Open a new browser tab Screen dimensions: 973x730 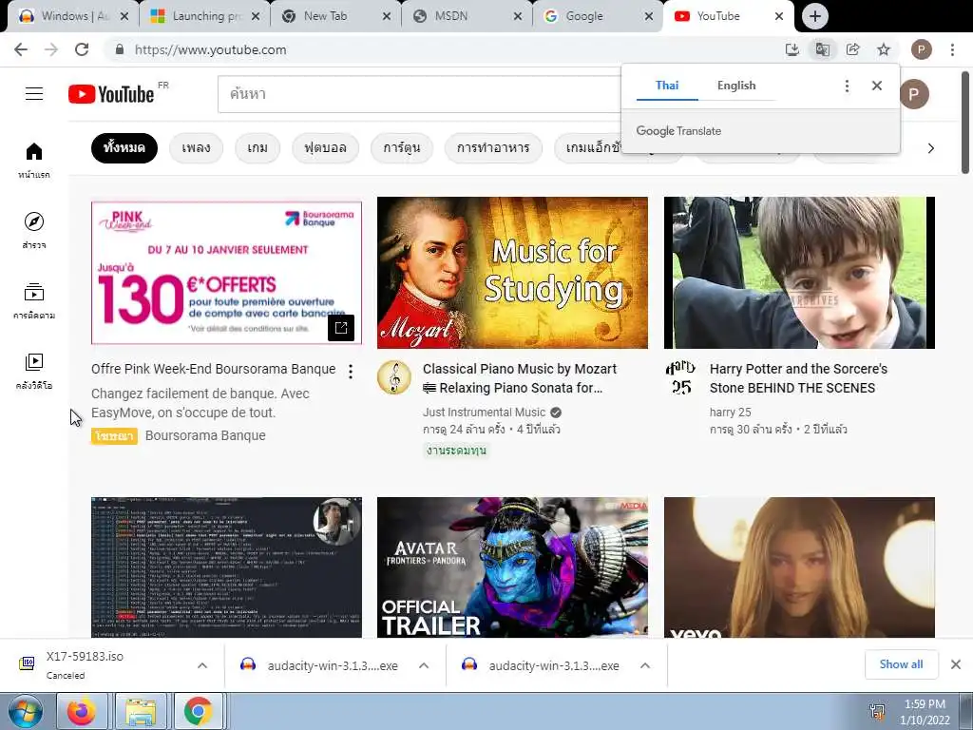pyautogui.click(x=814, y=17)
